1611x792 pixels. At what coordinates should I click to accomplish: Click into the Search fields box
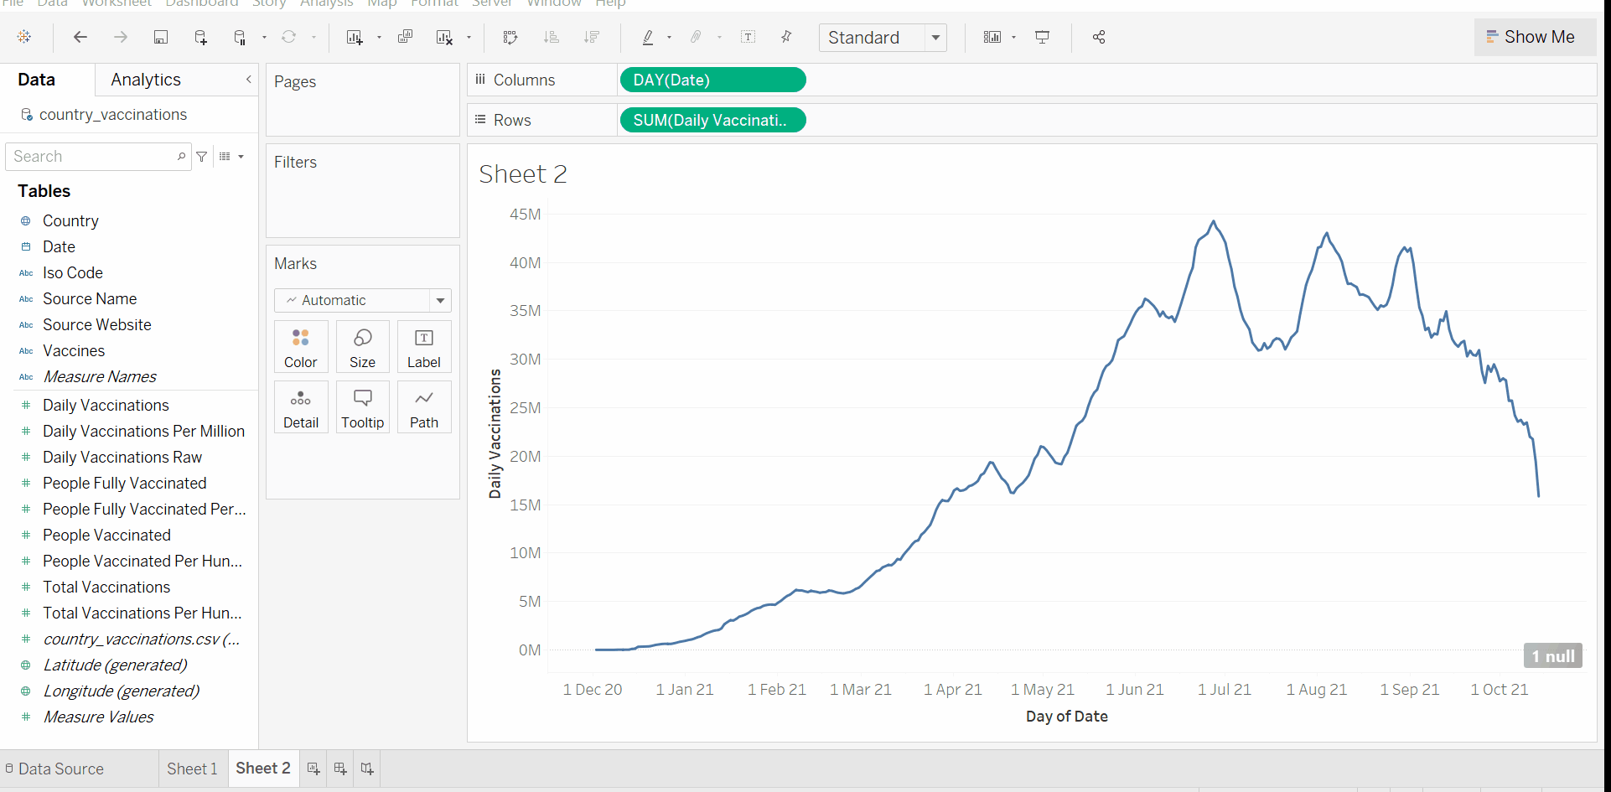(98, 157)
